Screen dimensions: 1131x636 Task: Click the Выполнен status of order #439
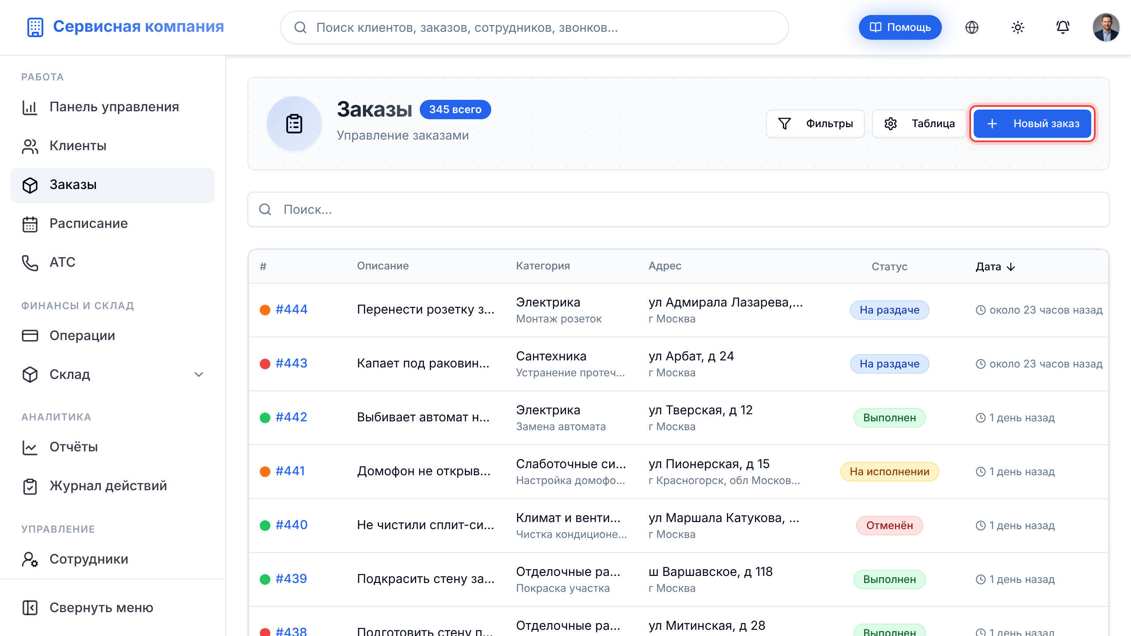click(889, 579)
